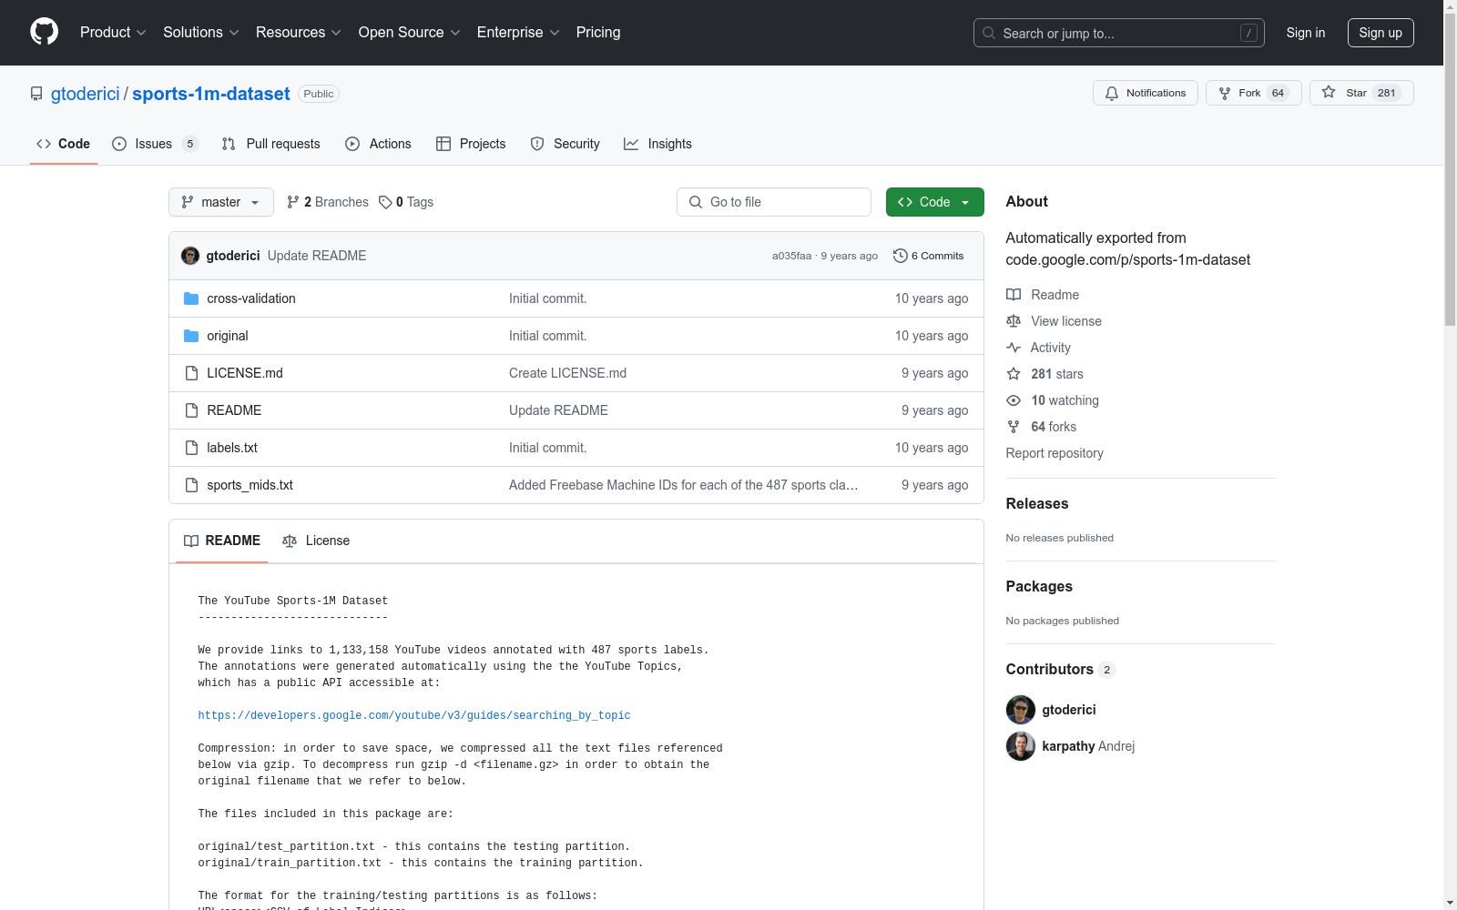Switch to the License tab
Viewport: 1457px width, 910px height.
coord(316,541)
